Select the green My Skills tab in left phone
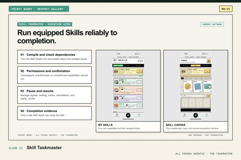This screenshot has width=241, height=160. [x=118, y=65]
